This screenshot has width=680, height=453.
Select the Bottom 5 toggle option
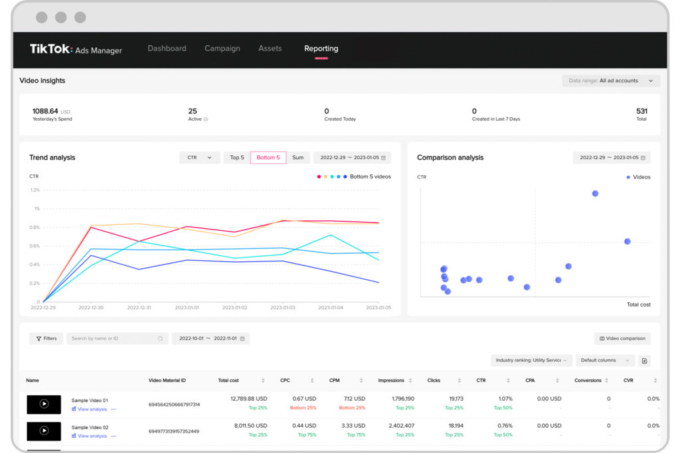coord(268,158)
